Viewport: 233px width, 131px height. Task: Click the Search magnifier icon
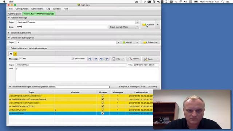(x=130, y=59)
